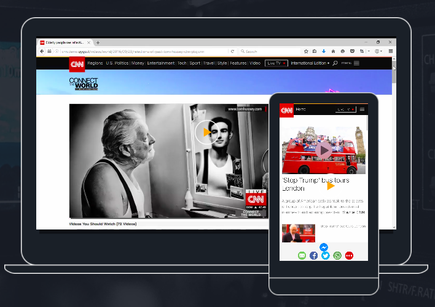
Task: Open Firefox hamburger menu
Action: pyautogui.click(x=391, y=52)
